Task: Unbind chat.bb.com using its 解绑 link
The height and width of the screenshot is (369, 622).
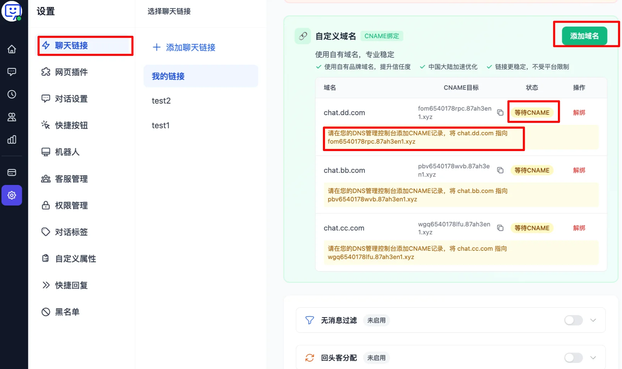Action: coord(579,170)
